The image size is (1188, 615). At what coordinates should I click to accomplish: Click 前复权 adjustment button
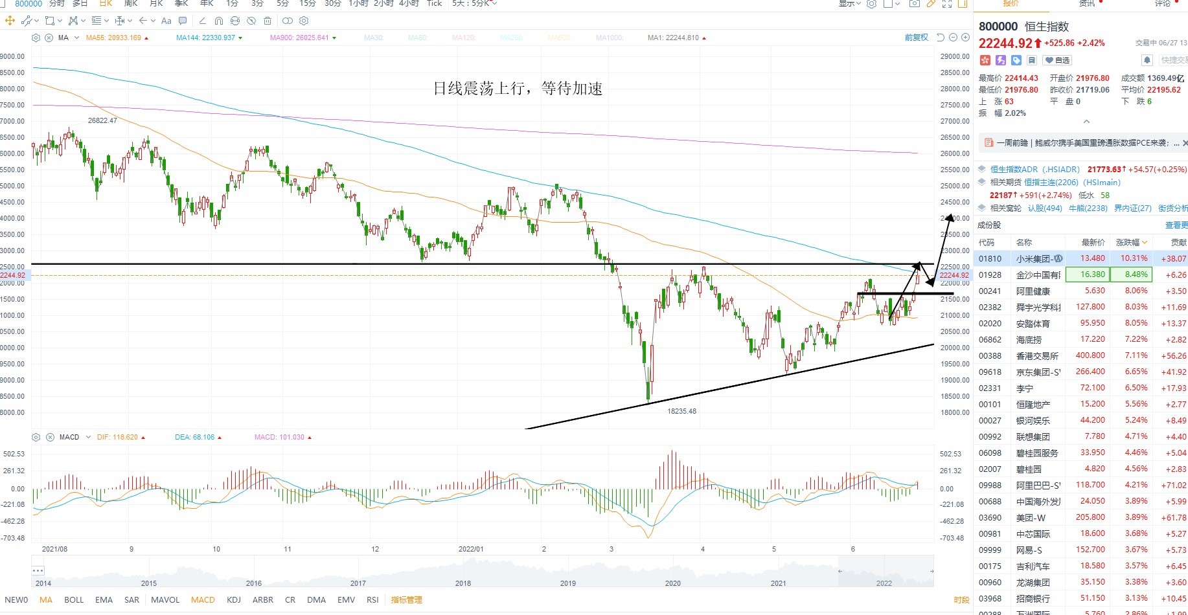click(x=917, y=38)
